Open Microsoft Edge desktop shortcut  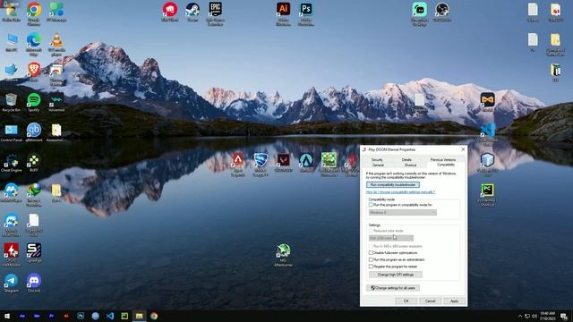34,44
